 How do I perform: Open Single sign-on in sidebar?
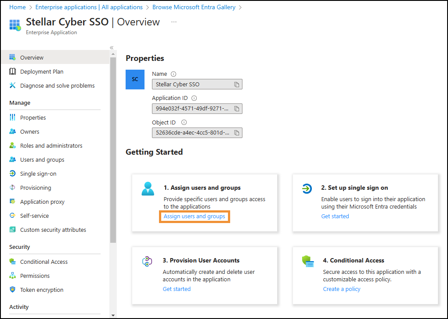point(38,174)
